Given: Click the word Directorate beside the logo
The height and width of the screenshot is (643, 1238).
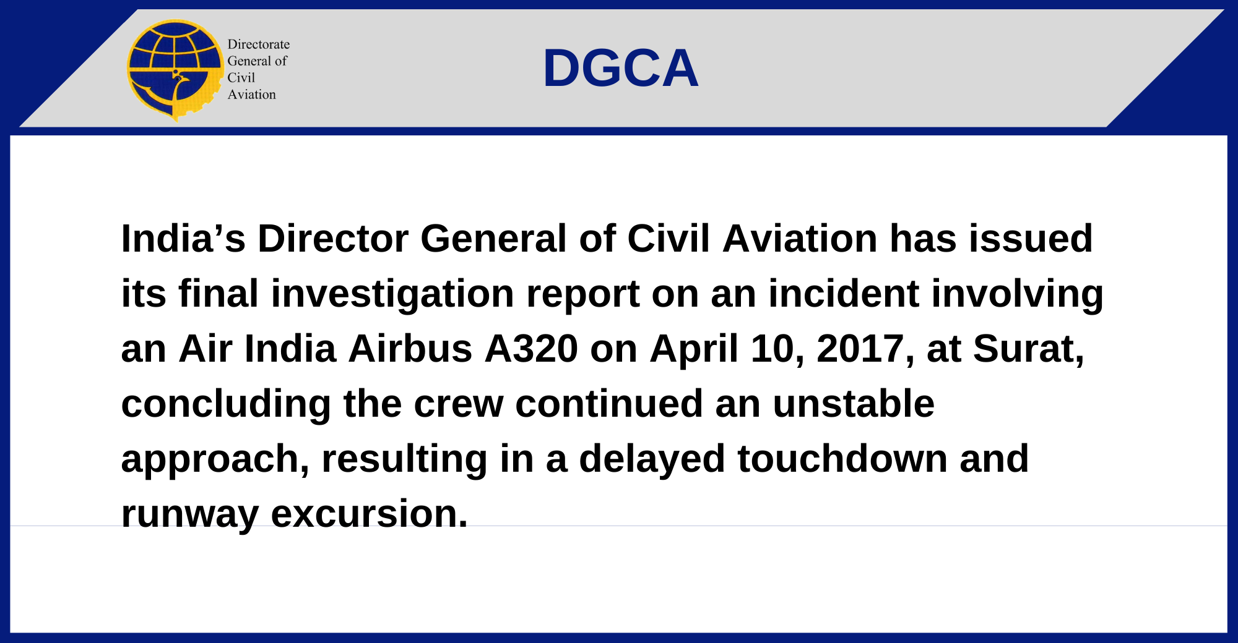Looking at the screenshot, I should [x=258, y=45].
